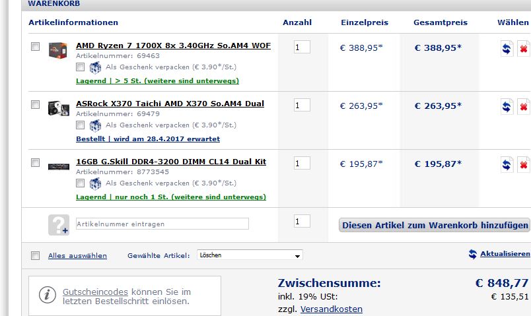The width and height of the screenshot is (531, 316).
Task: Click the Alles auswählen link
Action: point(77,256)
